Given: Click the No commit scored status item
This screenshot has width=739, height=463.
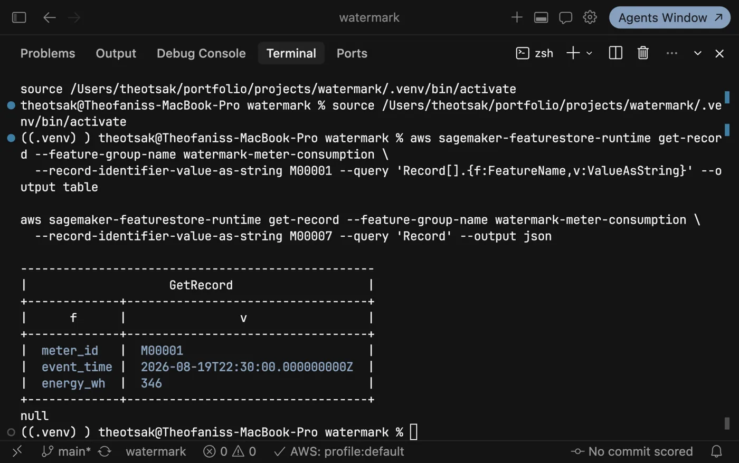Looking at the screenshot, I should (x=632, y=451).
